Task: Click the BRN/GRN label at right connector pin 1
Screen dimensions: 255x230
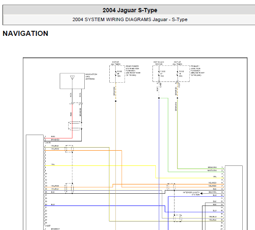Action: (x=212, y=167)
